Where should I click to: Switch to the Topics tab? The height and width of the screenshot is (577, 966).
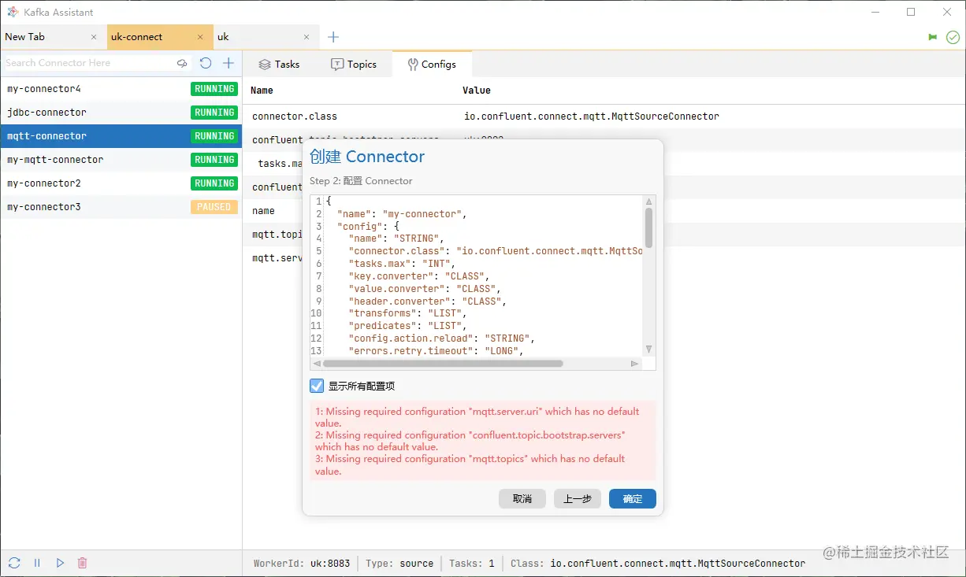(354, 65)
